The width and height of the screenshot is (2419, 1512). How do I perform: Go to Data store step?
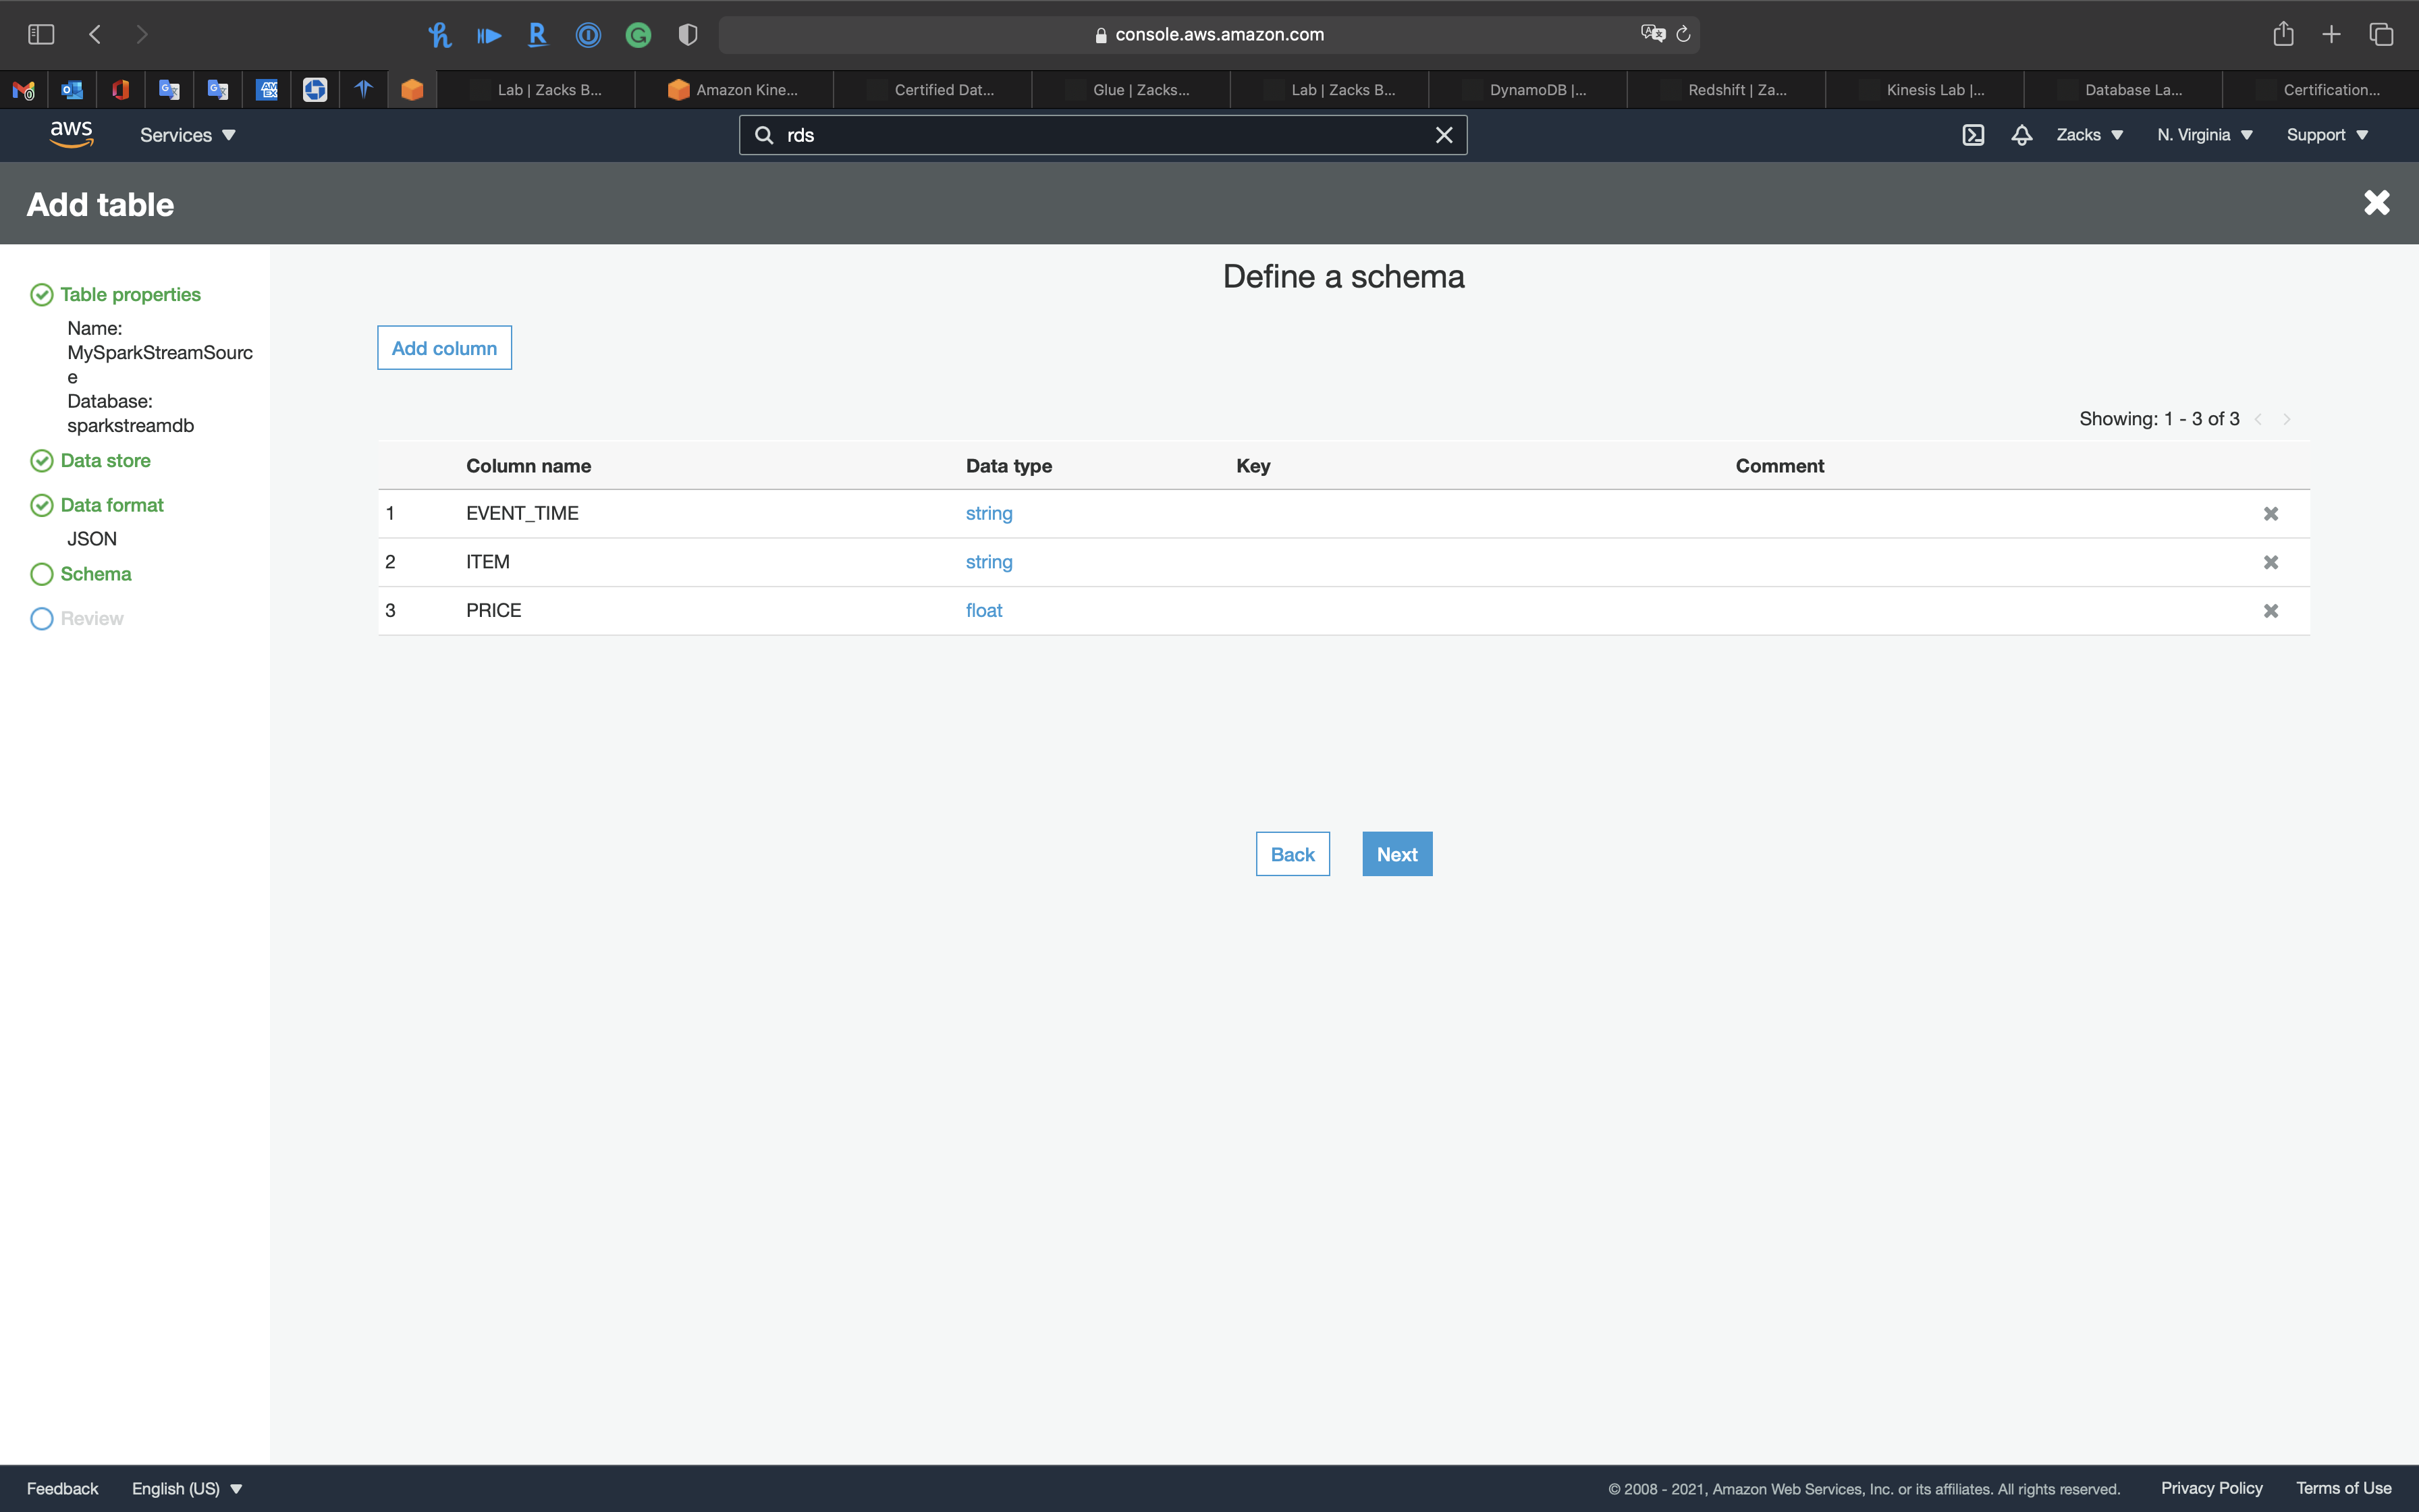click(x=105, y=461)
